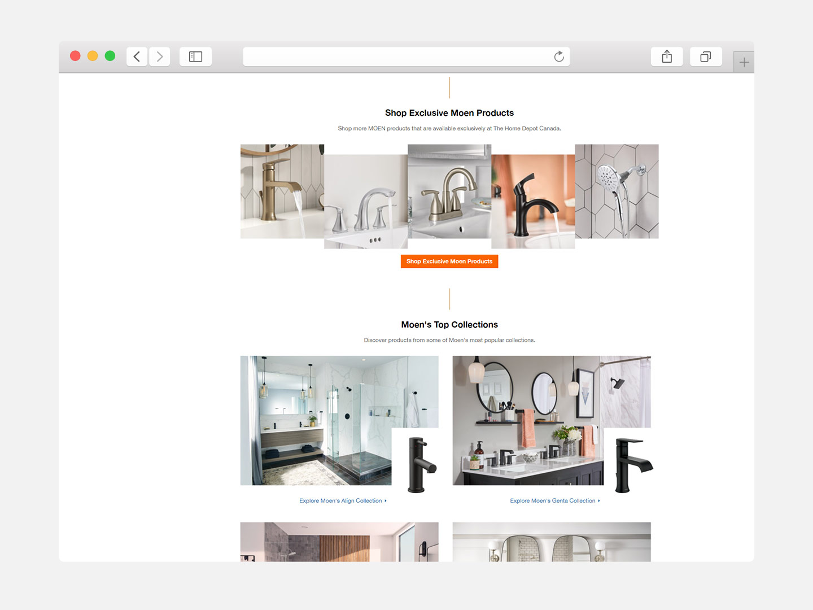Select the chrome widespread faucet image
Image resolution: width=813 pixels, height=610 pixels.
click(365, 201)
